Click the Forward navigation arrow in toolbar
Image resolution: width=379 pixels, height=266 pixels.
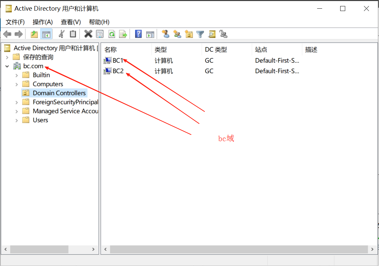pyautogui.click(x=19, y=34)
